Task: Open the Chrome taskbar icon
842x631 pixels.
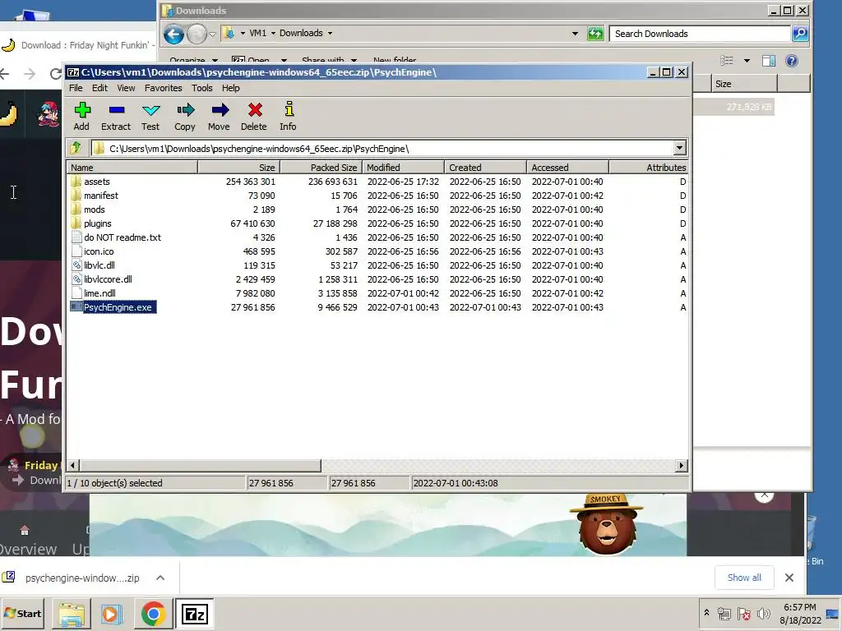Action: pyautogui.click(x=153, y=613)
